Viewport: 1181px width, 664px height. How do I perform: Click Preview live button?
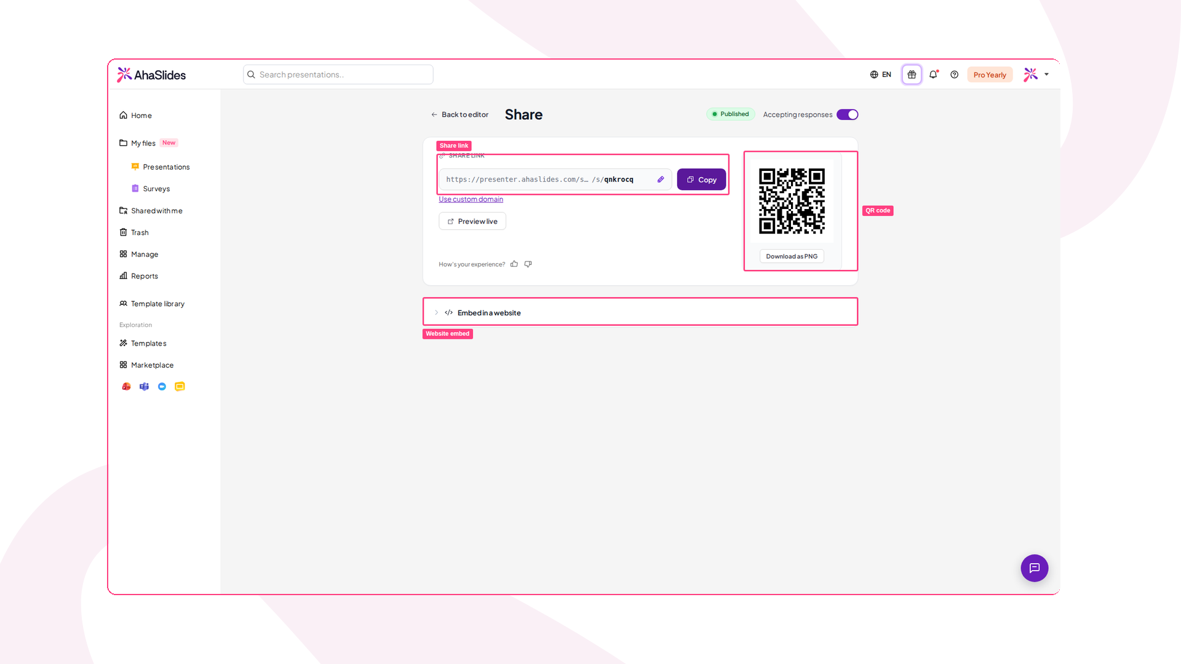[x=472, y=221]
